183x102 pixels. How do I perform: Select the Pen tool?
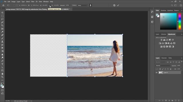coord(2,61)
